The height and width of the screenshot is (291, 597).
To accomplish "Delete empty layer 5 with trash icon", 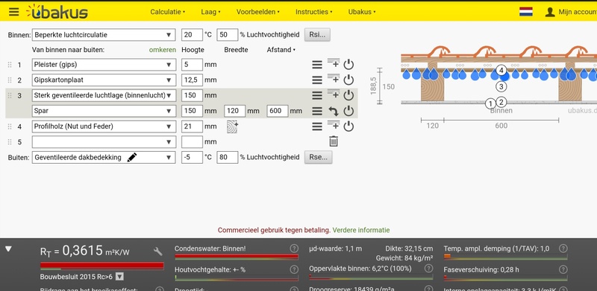I will pos(334,141).
